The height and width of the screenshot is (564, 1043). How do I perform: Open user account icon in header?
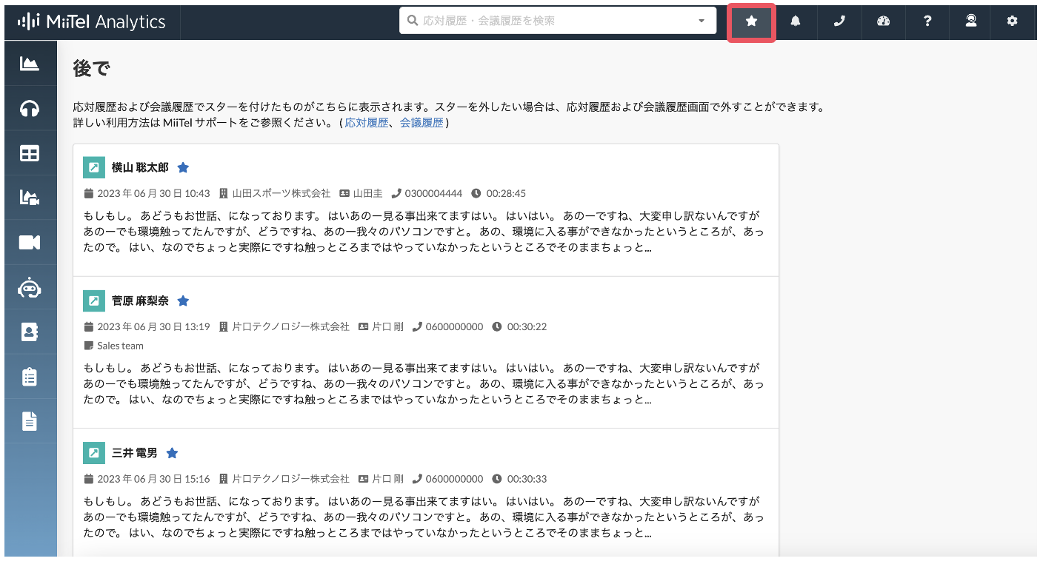coord(970,21)
